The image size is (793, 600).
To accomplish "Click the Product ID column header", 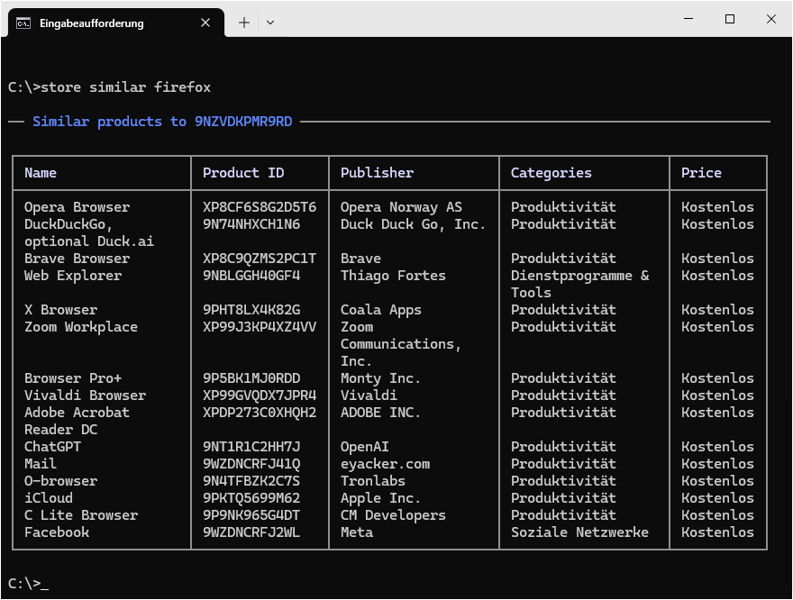I will coord(243,173).
